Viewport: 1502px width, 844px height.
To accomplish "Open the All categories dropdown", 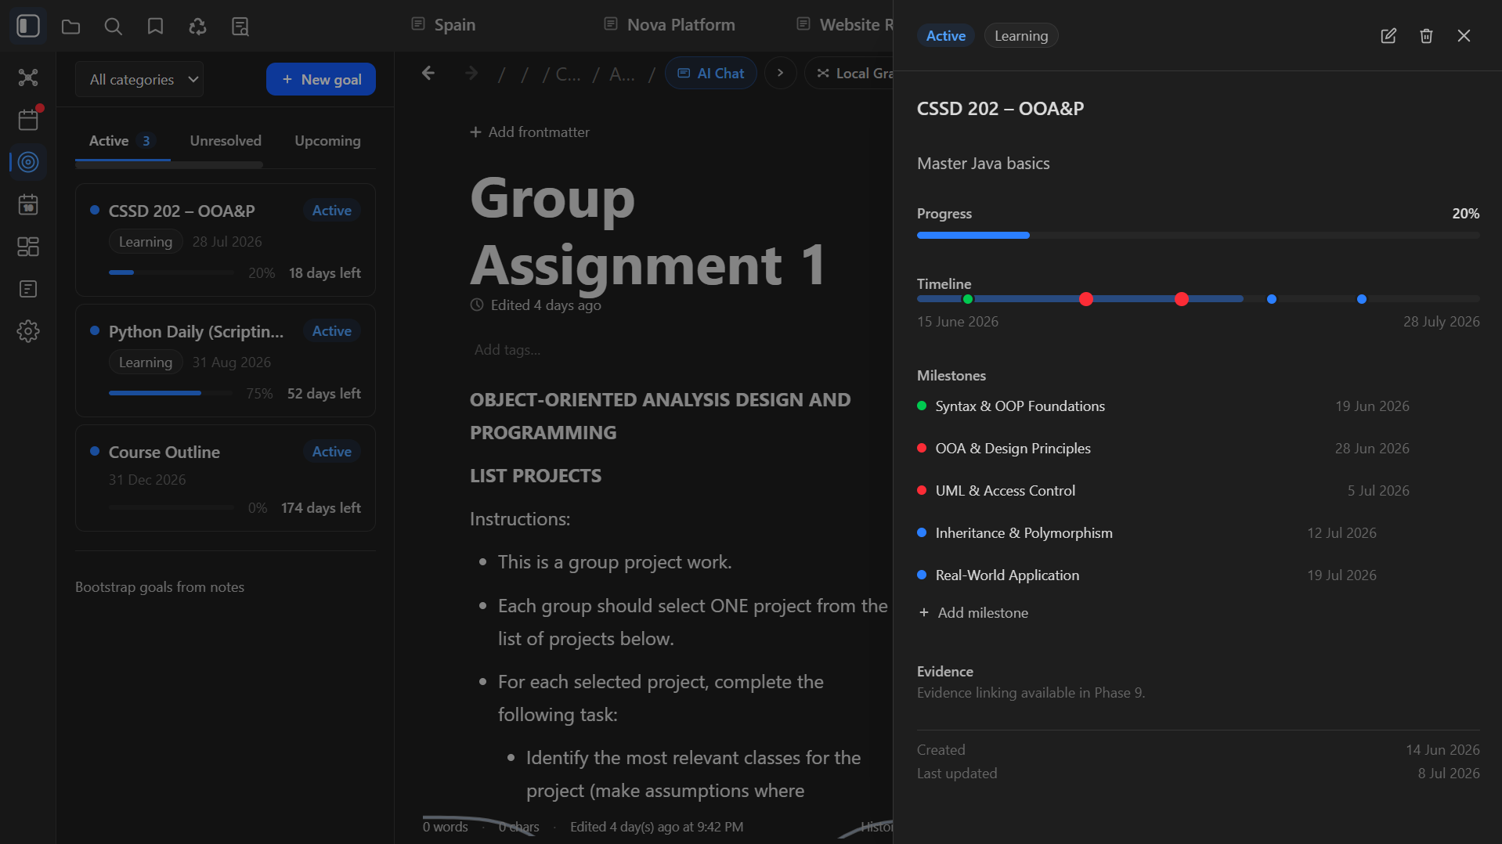I will (x=139, y=79).
